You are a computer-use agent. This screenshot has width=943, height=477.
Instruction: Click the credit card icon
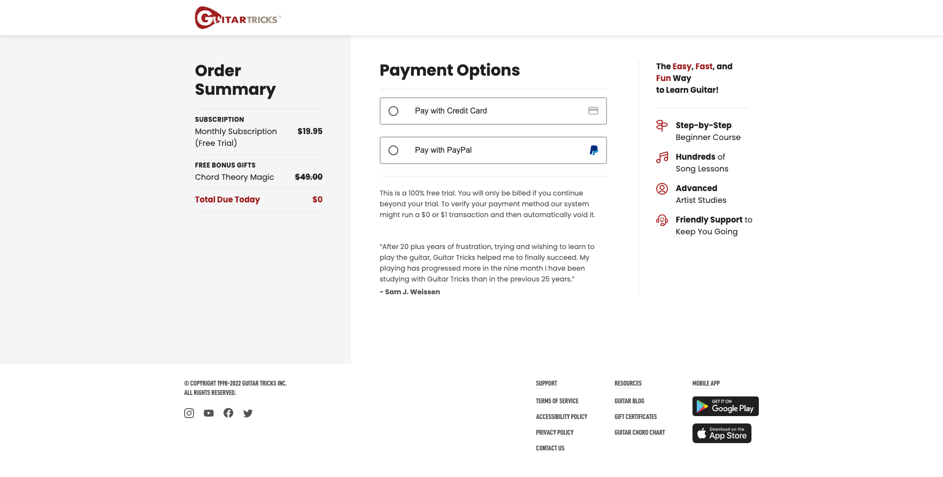593,111
